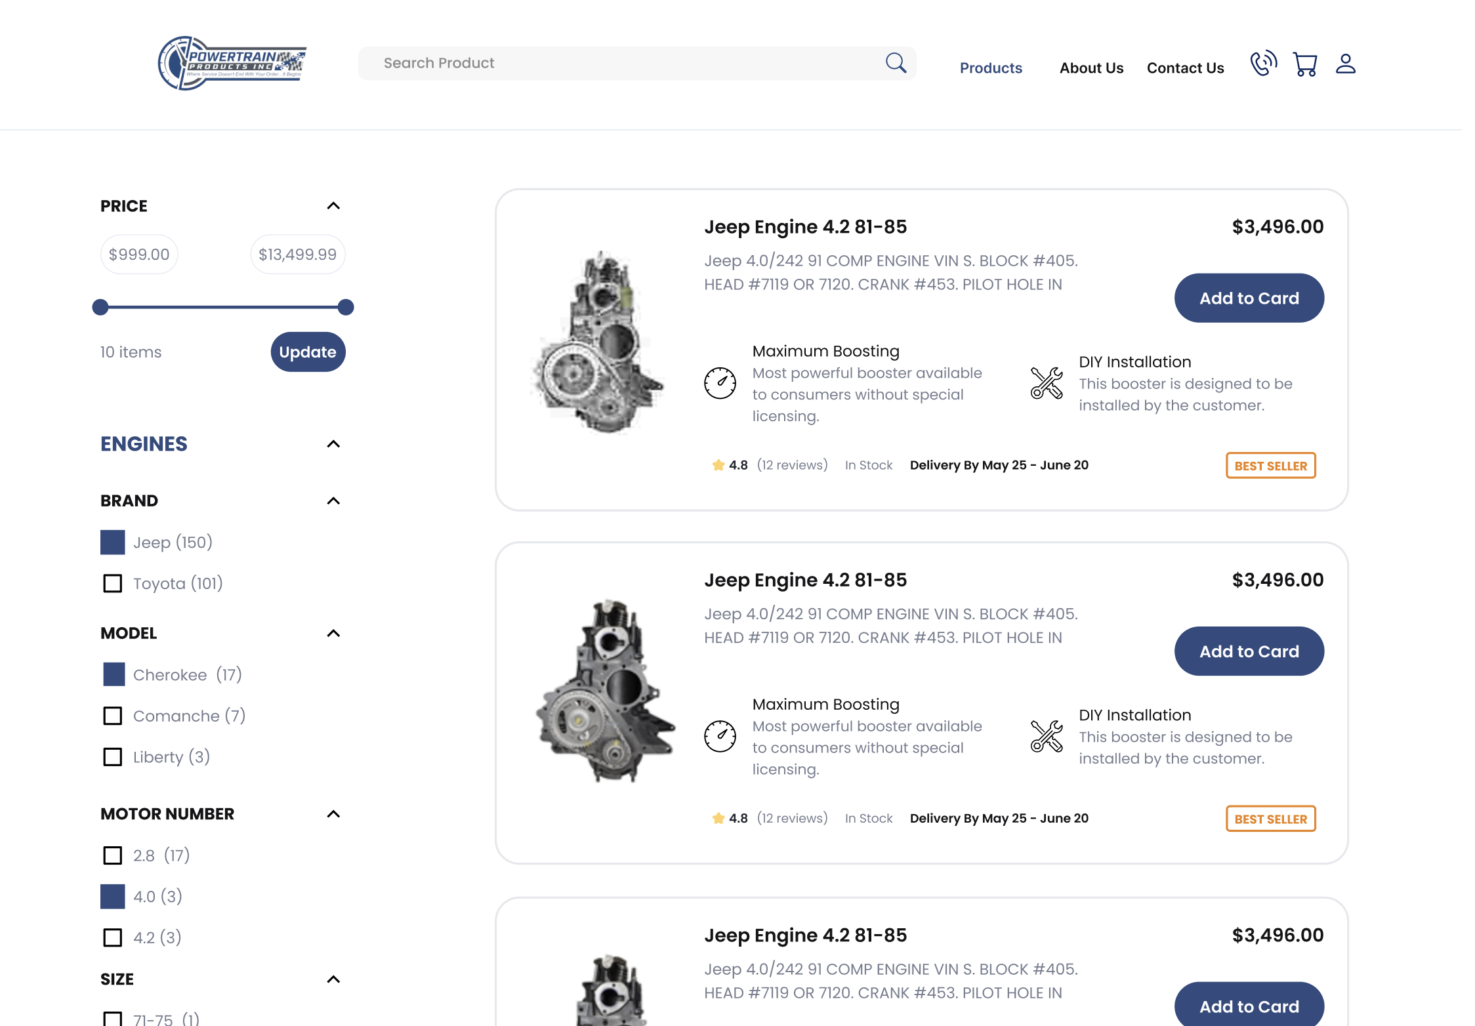The image size is (1475, 1026).
Task: Click the price range slider track
Action: pos(223,307)
